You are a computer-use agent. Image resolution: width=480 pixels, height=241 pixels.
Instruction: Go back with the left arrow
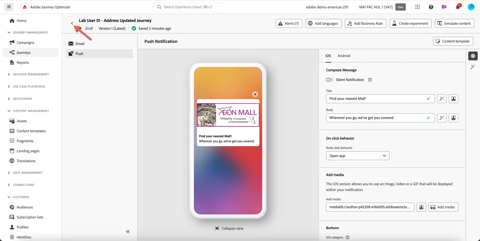pyautogui.click(x=72, y=23)
